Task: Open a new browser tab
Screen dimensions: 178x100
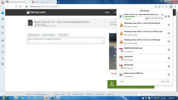Action: 59,2
